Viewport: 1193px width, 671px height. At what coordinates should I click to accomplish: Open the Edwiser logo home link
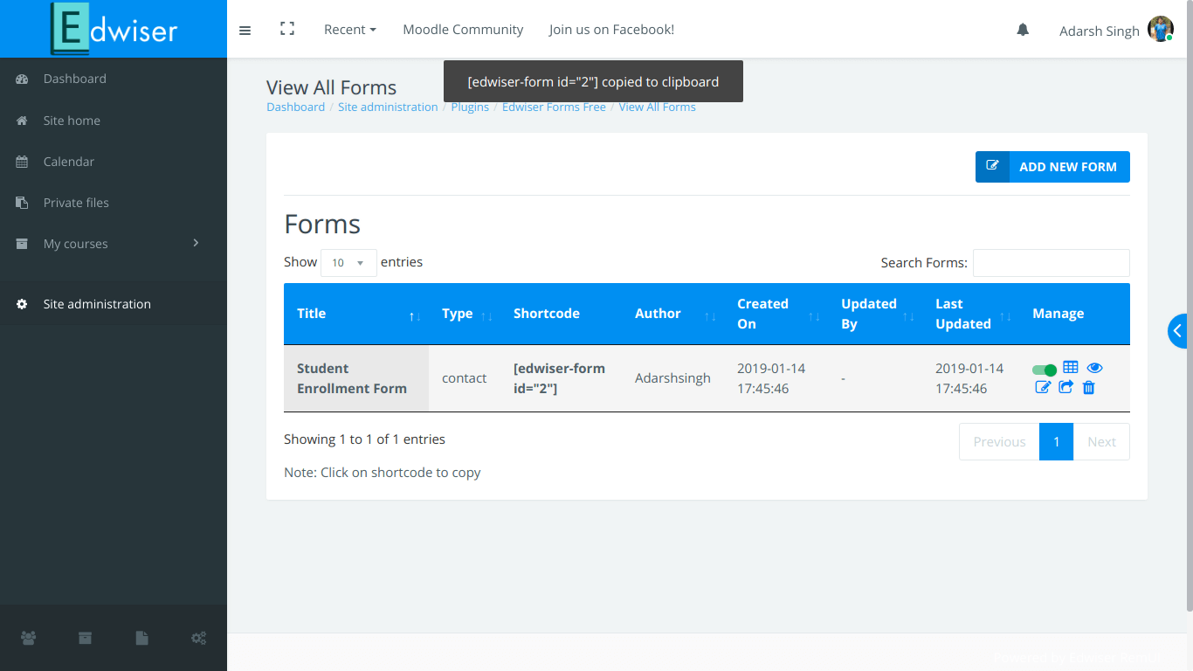(x=114, y=29)
